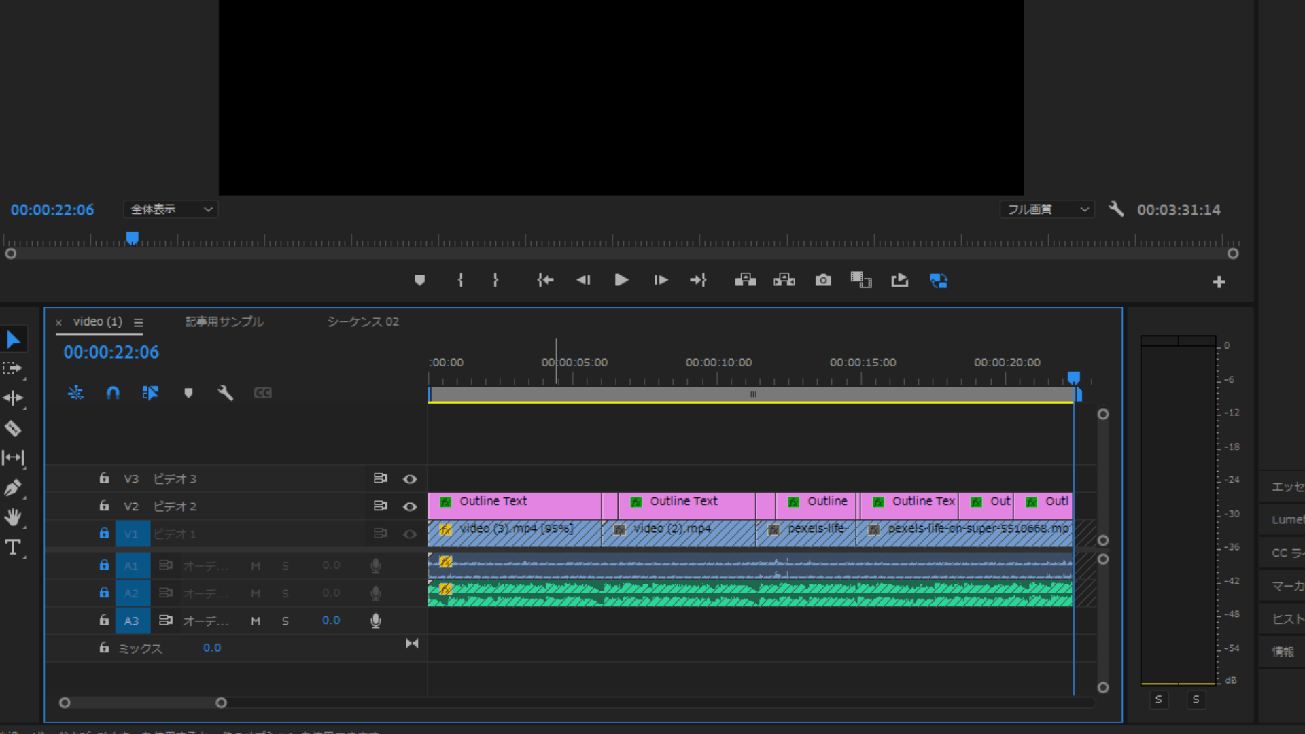Select the Type tool

(13, 547)
